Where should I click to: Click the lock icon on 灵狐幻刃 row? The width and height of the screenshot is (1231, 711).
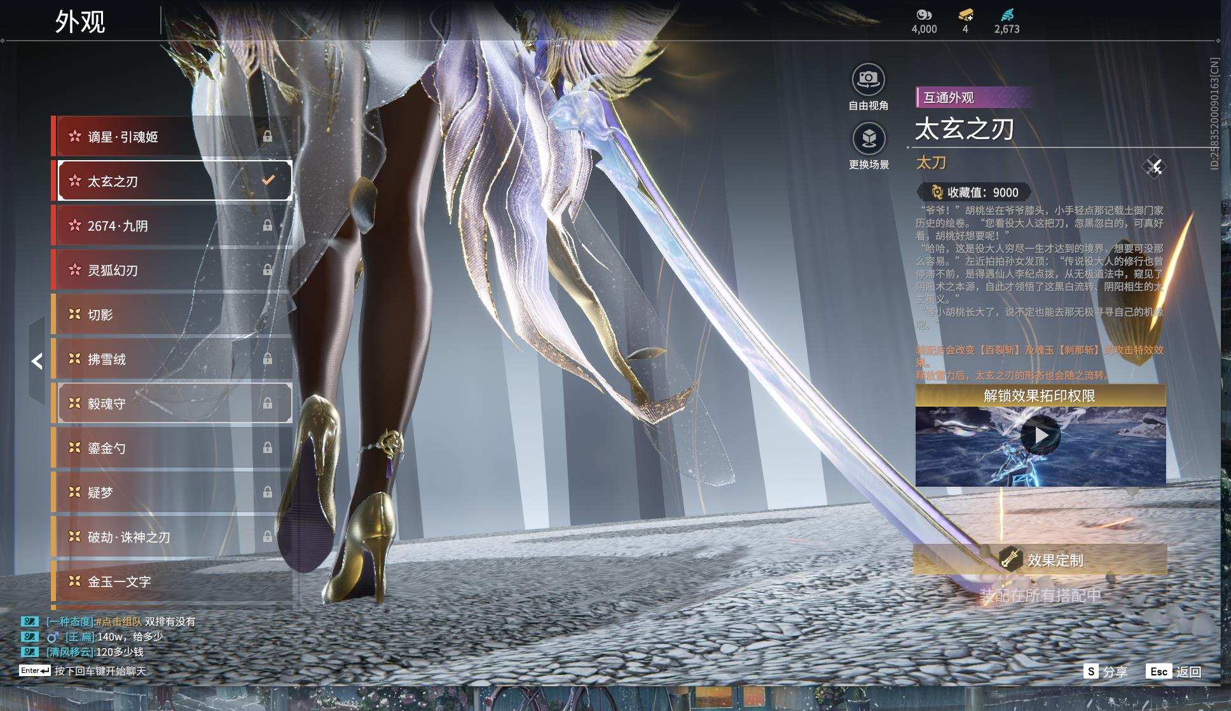(x=268, y=269)
